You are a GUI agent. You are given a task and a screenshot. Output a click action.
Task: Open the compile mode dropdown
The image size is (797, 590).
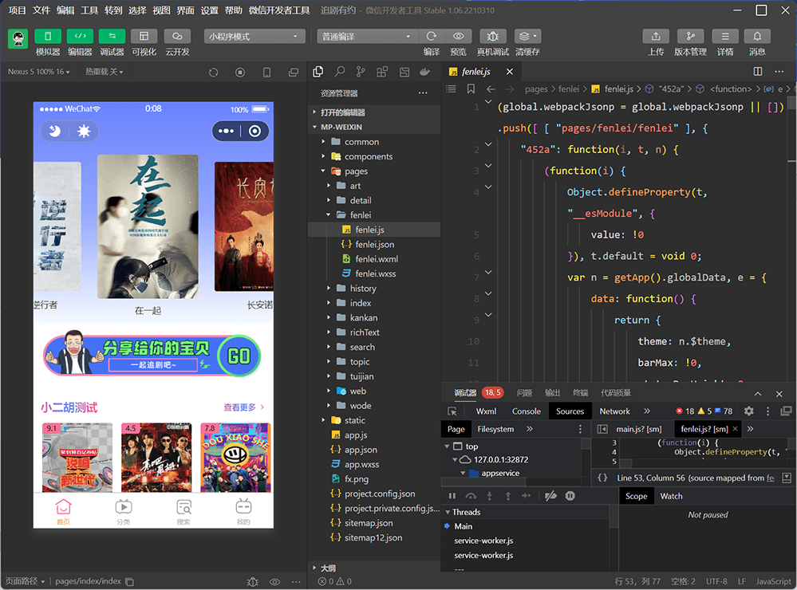click(367, 37)
